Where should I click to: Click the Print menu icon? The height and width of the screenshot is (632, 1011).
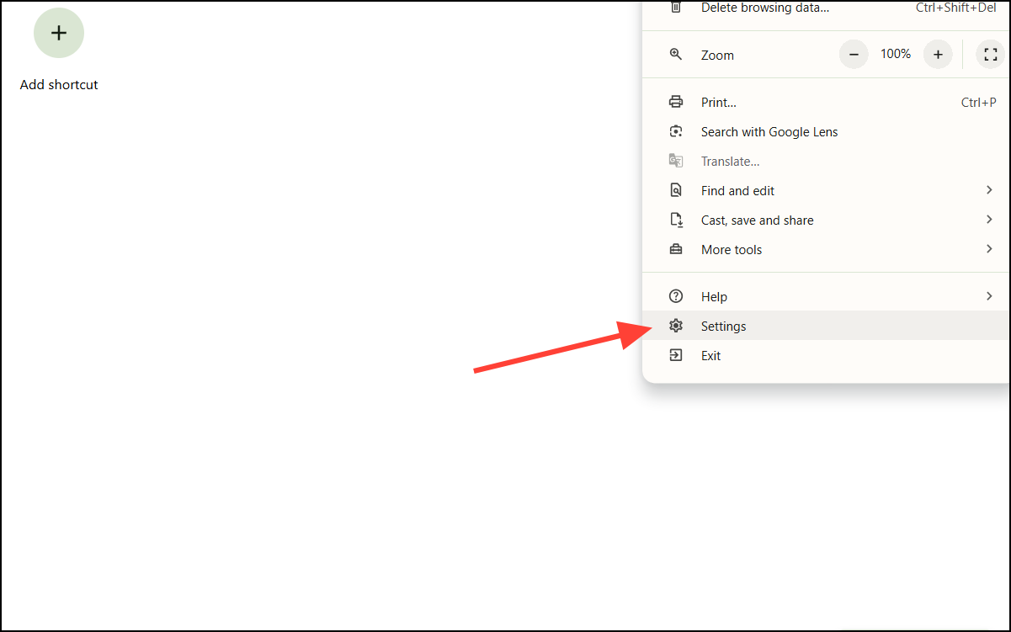(676, 102)
